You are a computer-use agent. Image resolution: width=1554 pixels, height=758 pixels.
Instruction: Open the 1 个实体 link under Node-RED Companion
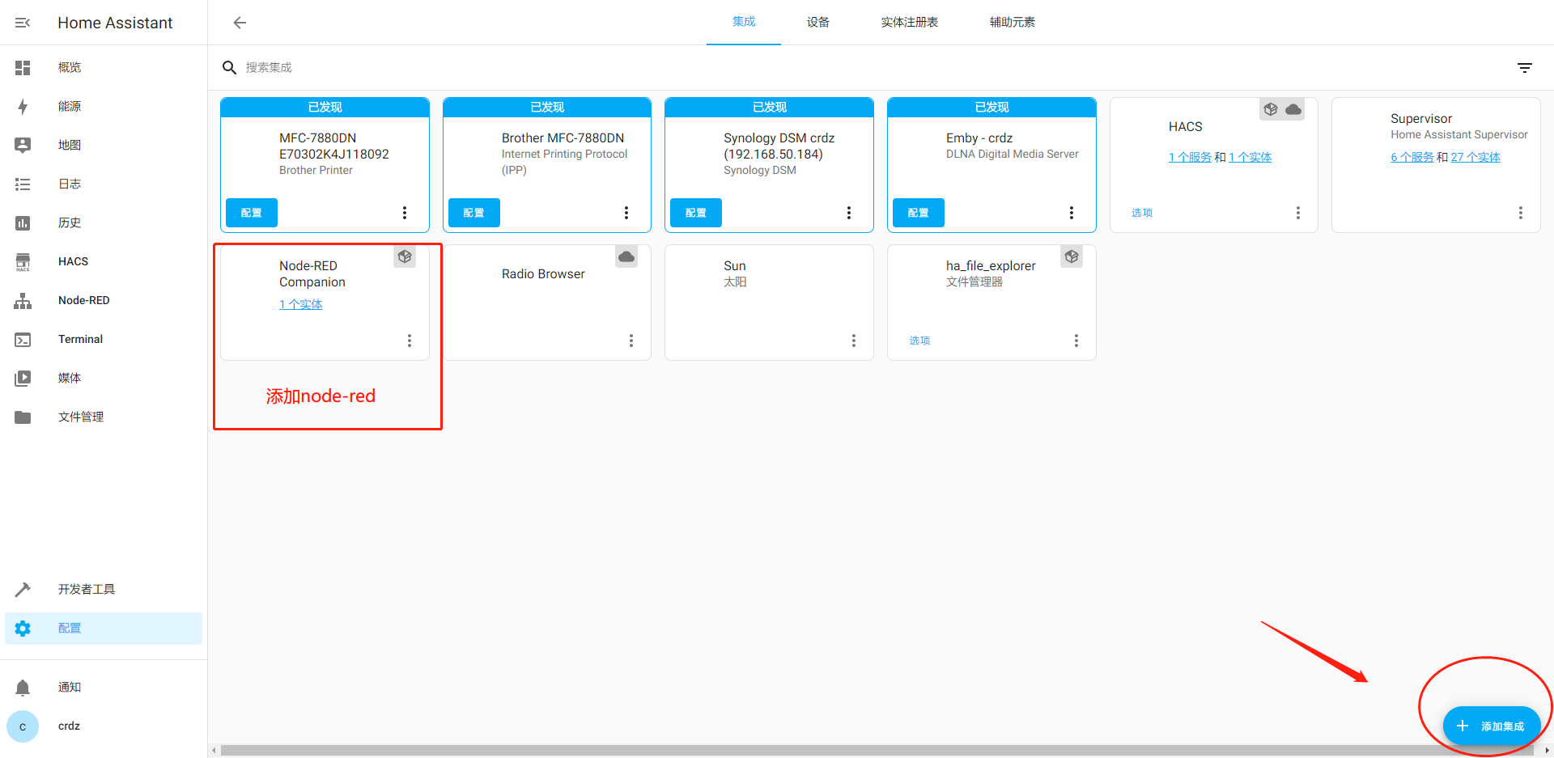pyautogui.click(x=300, y=304)
